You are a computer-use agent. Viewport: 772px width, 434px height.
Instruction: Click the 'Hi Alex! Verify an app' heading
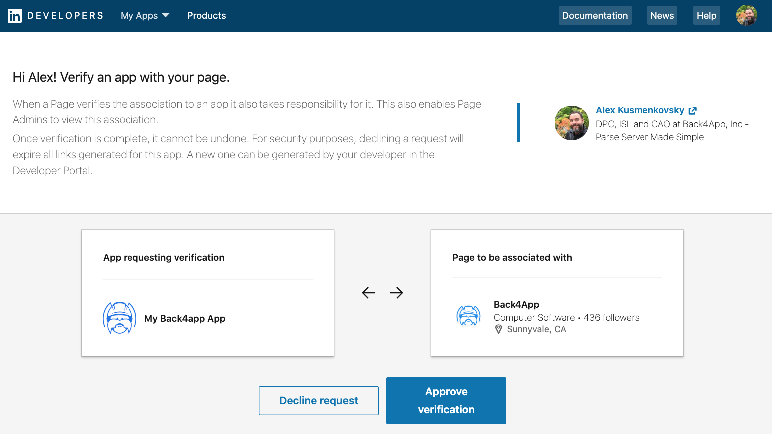(x=122, y=77)
